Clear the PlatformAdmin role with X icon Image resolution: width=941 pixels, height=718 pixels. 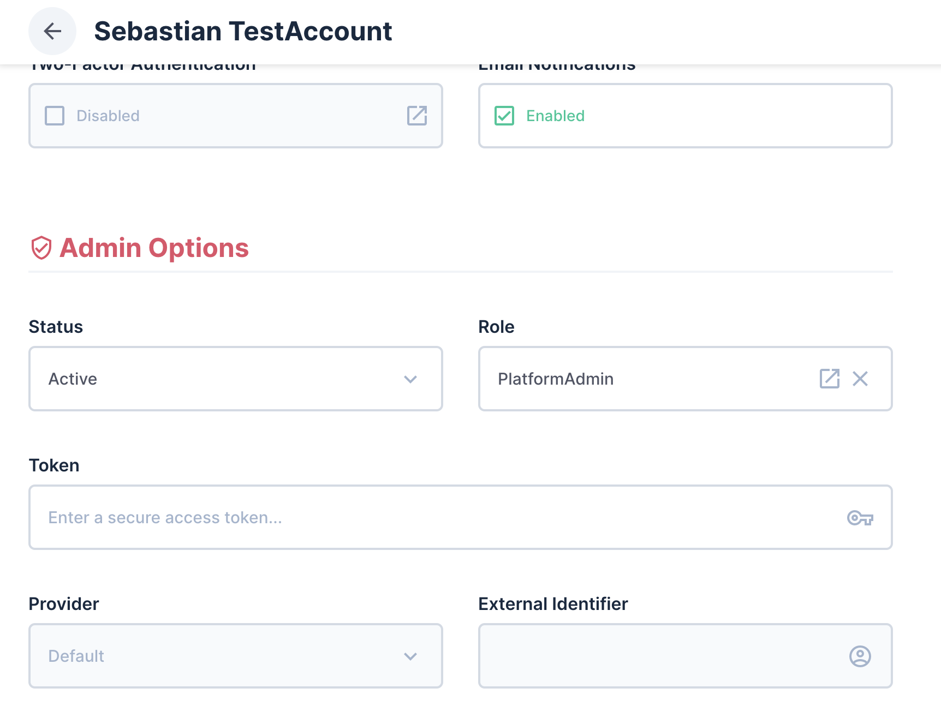pos(860,379)
